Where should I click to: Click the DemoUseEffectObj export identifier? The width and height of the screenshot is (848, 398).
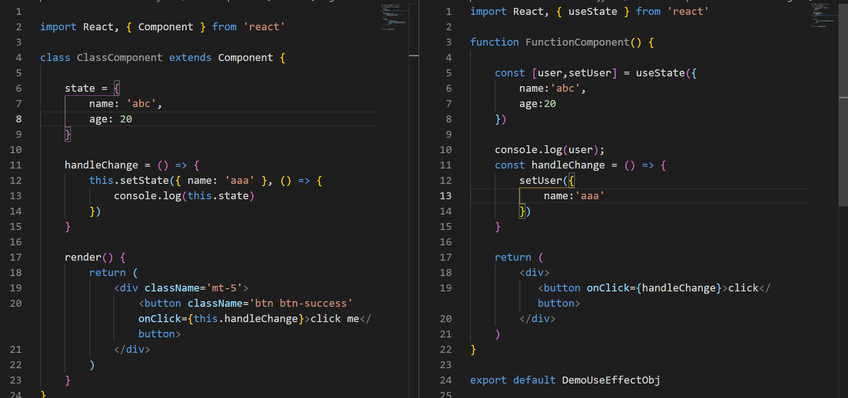tap(611, 380)
